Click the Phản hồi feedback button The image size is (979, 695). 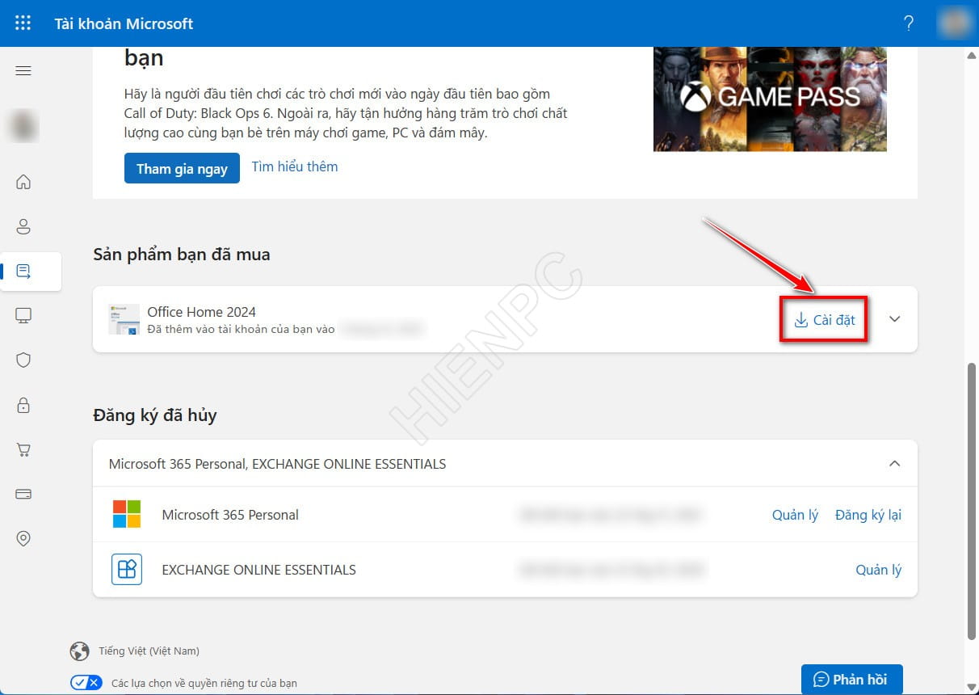(851, 679)
